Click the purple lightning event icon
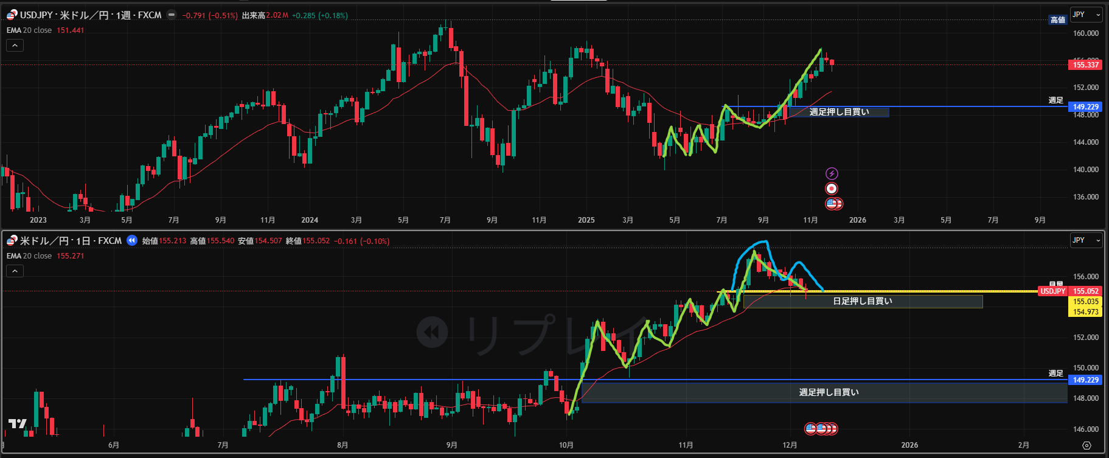This screenshot has width=1109, height=458. [x=832, y=174]
